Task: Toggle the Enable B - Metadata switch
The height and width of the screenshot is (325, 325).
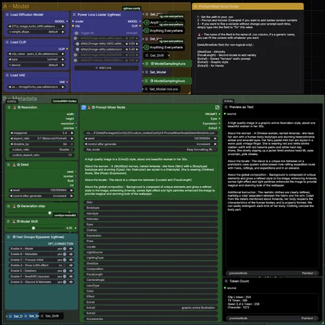Action: (64, 254)
